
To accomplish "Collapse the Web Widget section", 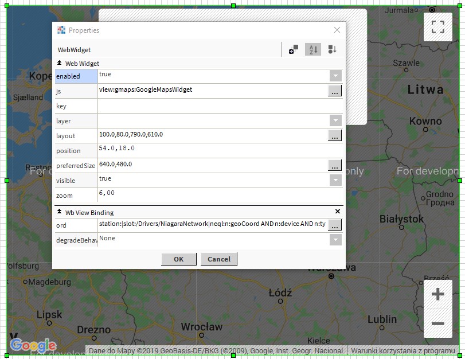I will (x=60, y=63).
